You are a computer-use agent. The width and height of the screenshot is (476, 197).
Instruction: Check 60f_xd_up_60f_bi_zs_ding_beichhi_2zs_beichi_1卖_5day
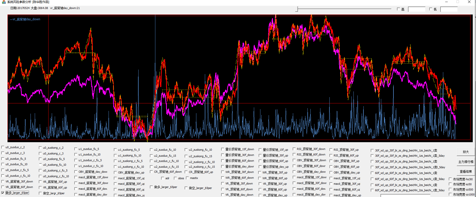[372, 190]
